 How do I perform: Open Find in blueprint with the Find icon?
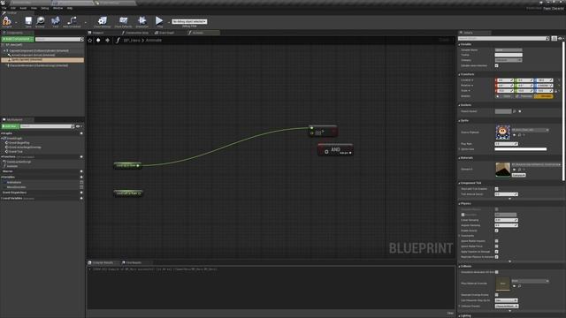coord(55,21)
